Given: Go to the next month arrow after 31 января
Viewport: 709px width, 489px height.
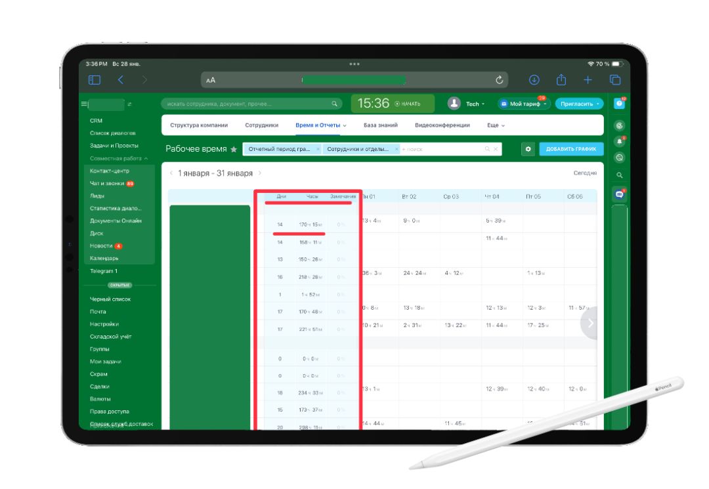Looking at the screenshot, I should point(260,173).
